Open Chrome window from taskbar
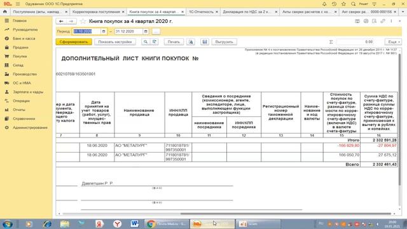 167,224
